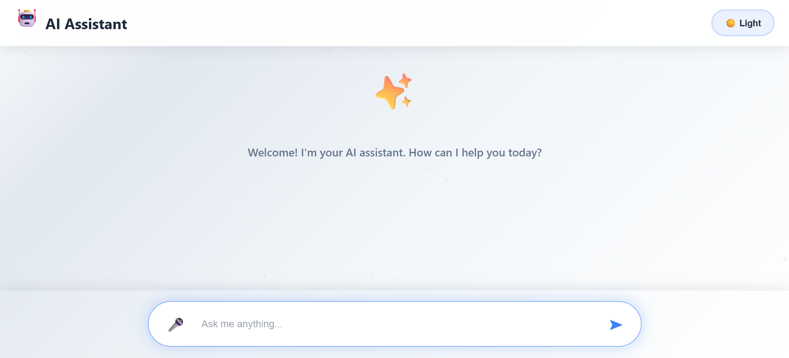This screenshot has height=358, width=789.
Task: Click the small bottom sparkle star
Action: [406, 101]
